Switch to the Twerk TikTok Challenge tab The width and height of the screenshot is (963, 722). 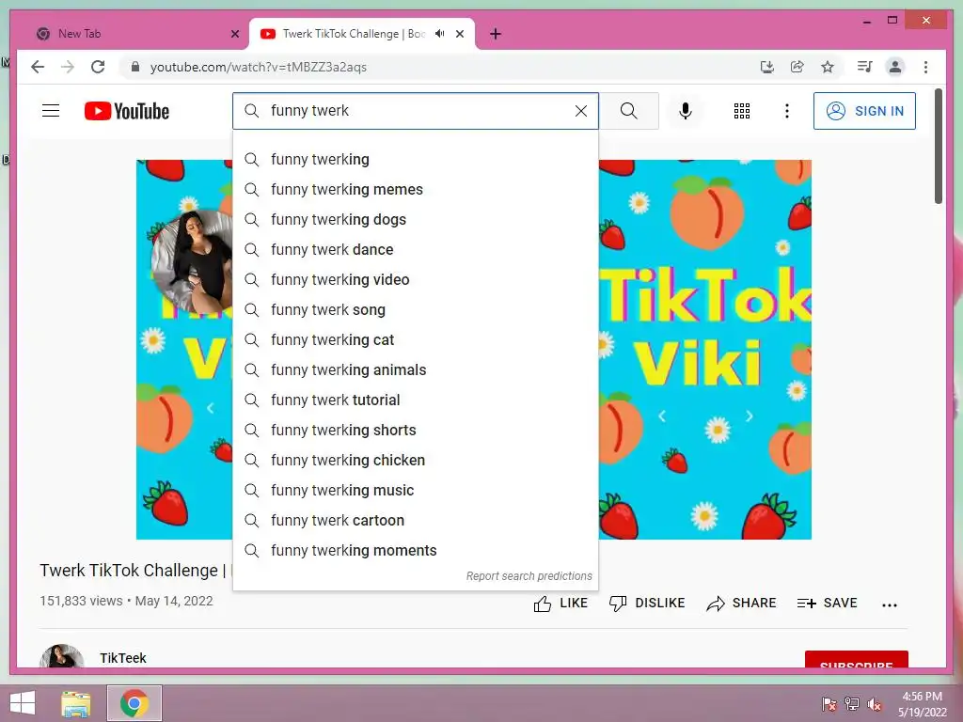coord(362,34)
